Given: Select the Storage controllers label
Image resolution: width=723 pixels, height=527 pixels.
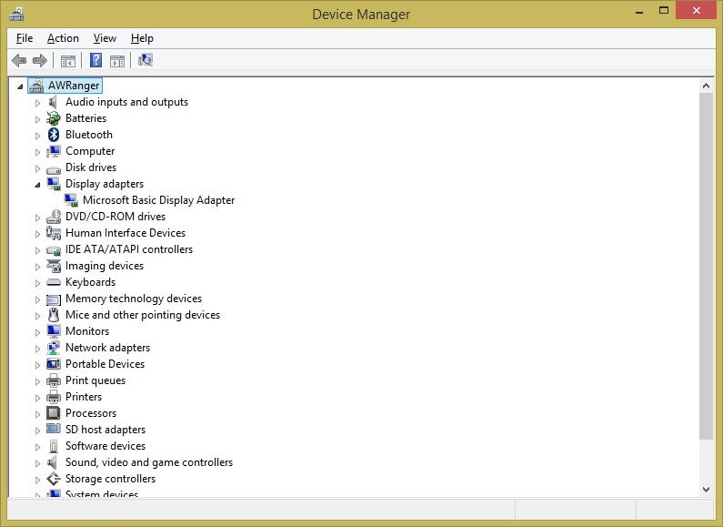Looking at the screenshot, I should tap(110, 479).
